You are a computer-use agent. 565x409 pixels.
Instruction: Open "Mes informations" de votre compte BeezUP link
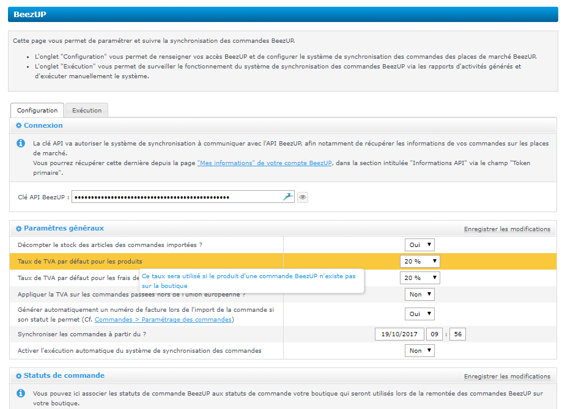265,163
